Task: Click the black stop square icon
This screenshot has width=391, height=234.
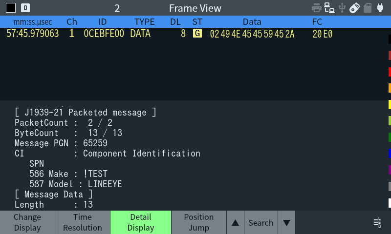Action: [11, 8]
